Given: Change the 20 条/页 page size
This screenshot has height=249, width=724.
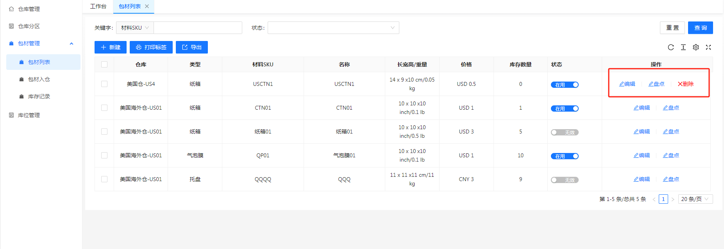Looking at the screenshot, I should tap(695, 199).
